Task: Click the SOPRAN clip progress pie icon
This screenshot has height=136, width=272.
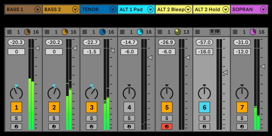Action: (x=253, y=32)
